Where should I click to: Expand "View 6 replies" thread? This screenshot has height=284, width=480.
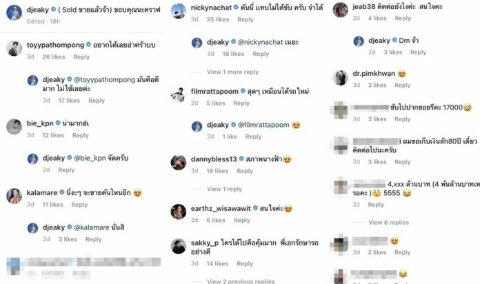[x=388, y=223]
